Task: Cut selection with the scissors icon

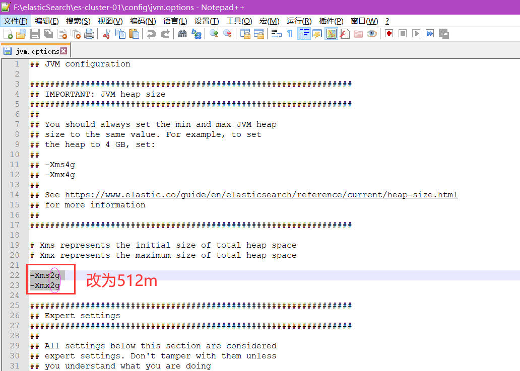Action: tap(106, 34)
